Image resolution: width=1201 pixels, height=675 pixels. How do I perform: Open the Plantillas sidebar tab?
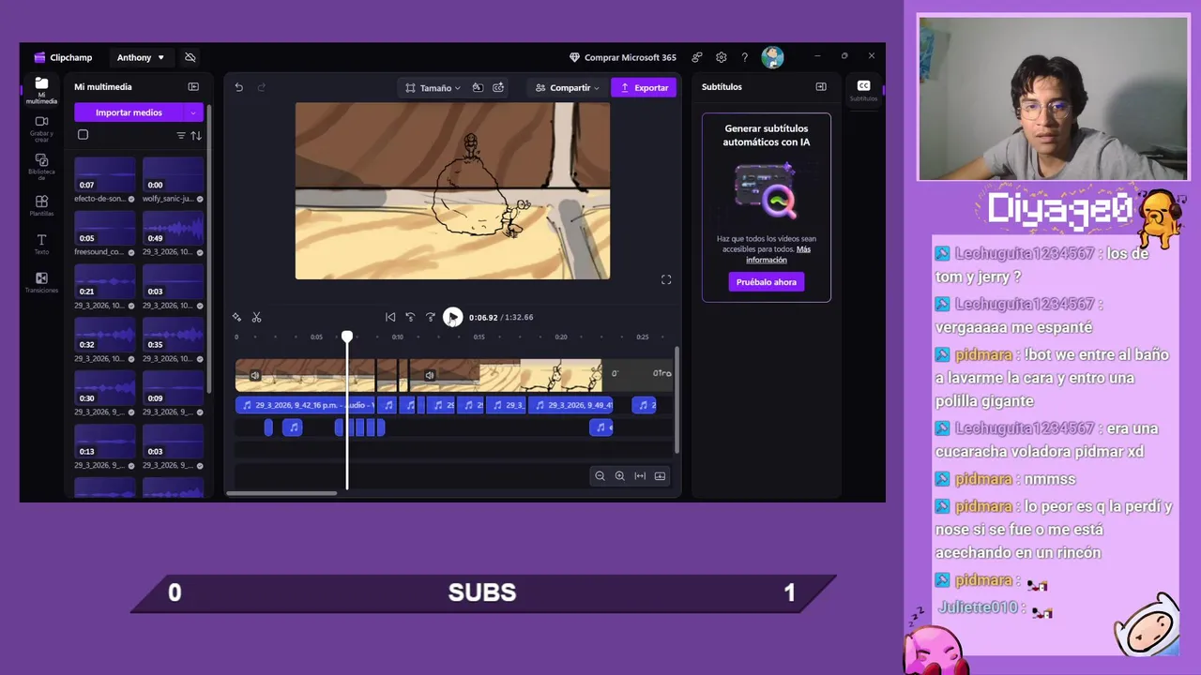click(x=41, y=206)
